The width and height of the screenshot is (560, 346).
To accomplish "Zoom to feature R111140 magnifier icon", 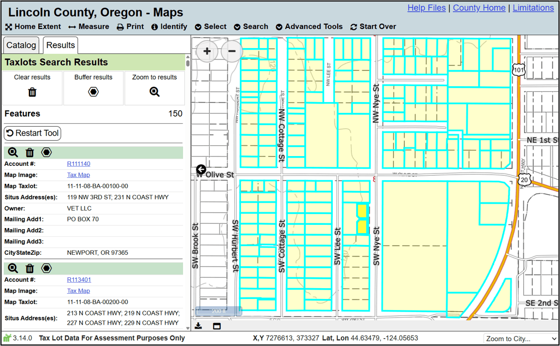I will [x=13, y=152].
